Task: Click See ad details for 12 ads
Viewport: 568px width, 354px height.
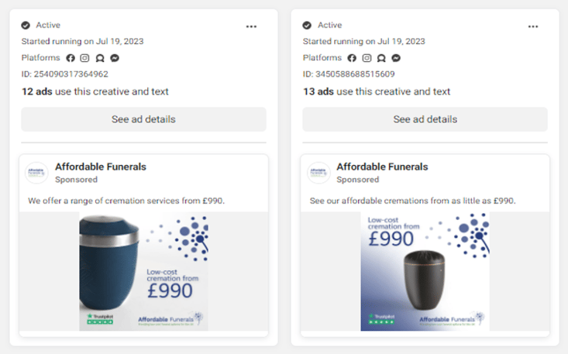Action: click(143, 119)
